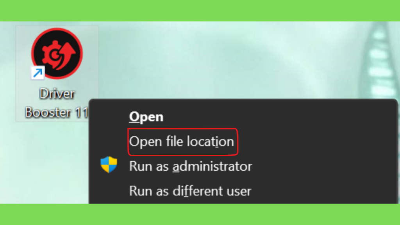
Task: Click the red gear inside the Driver Booster logo
Action: point(53,54)
